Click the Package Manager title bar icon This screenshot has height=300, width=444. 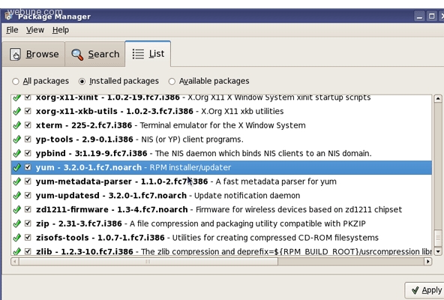pyautogui.click(x=8, y=16)
